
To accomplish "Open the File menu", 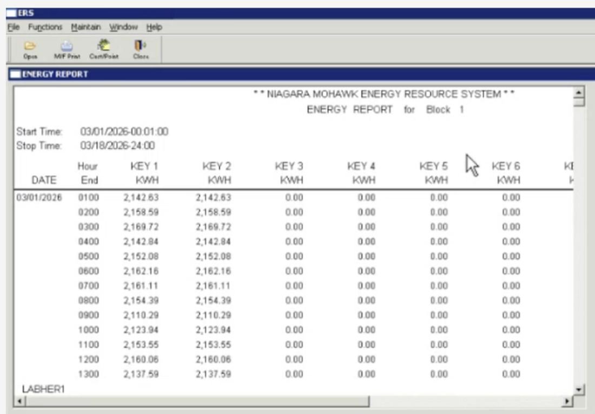I will (x=14, y=27).
